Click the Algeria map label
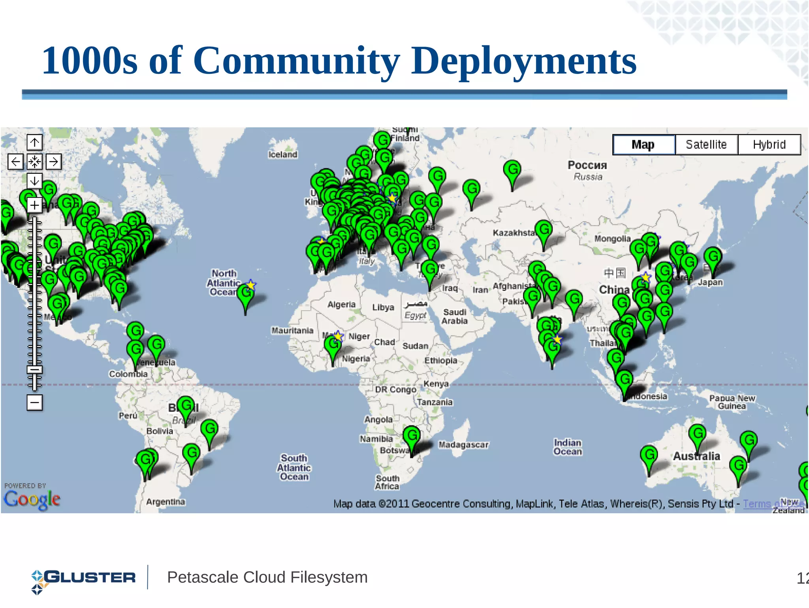 tap(342, 305)
